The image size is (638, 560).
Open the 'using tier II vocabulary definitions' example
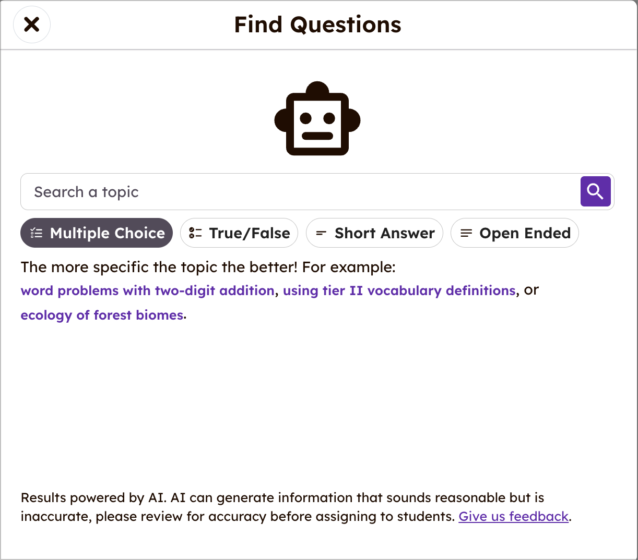[x=398, y=290]
